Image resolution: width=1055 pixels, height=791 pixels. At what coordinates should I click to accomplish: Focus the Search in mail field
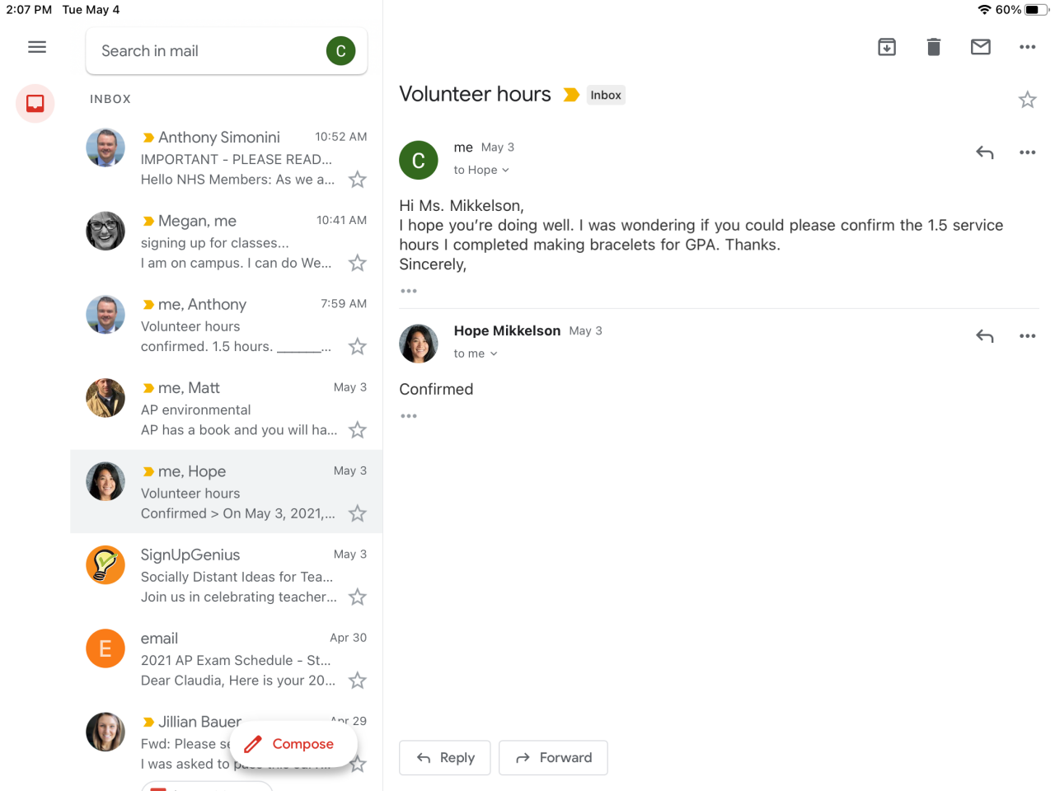click(x=206, y=51)
